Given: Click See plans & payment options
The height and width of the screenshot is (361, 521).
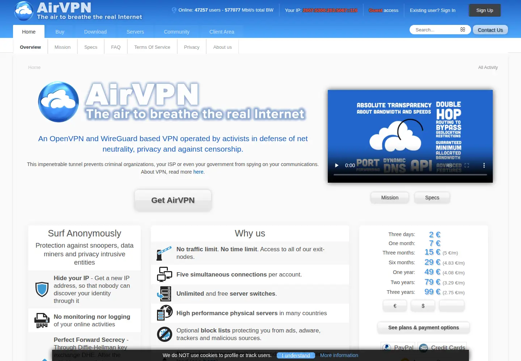Looking at the screenshot, I should point(423,327).
